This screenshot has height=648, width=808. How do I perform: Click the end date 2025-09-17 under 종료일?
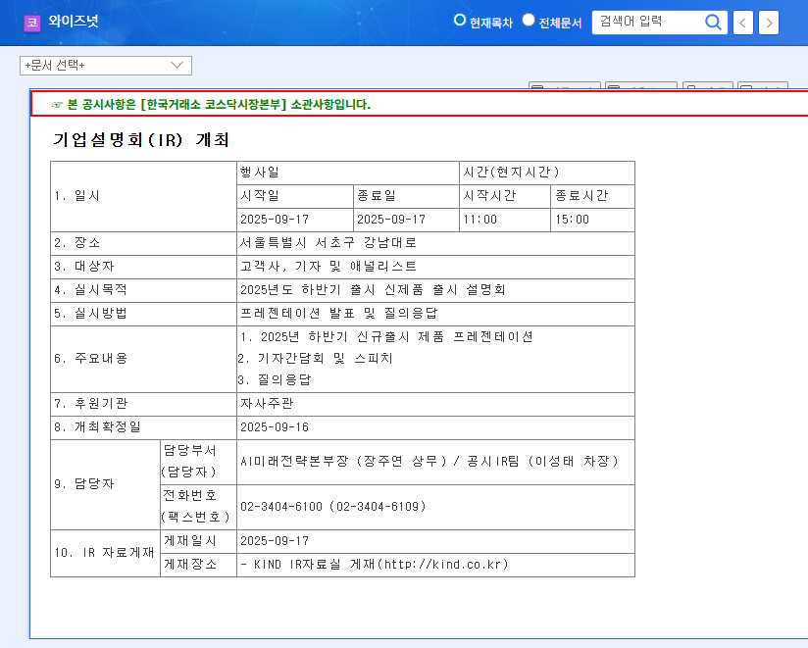click(406, 220)
